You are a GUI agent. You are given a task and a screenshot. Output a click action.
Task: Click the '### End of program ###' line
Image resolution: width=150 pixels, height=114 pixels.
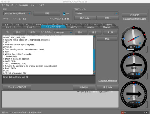click(15, 73)
